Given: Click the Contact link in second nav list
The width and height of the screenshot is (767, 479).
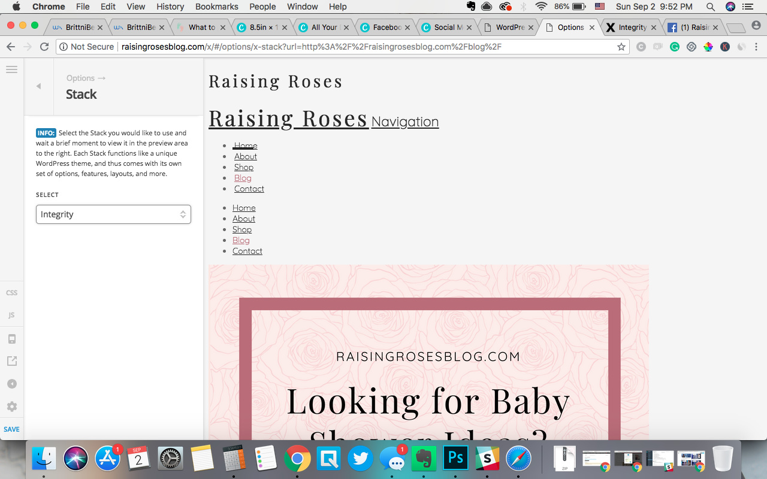Looking at the screenshot, I should [x=247, y=251].
